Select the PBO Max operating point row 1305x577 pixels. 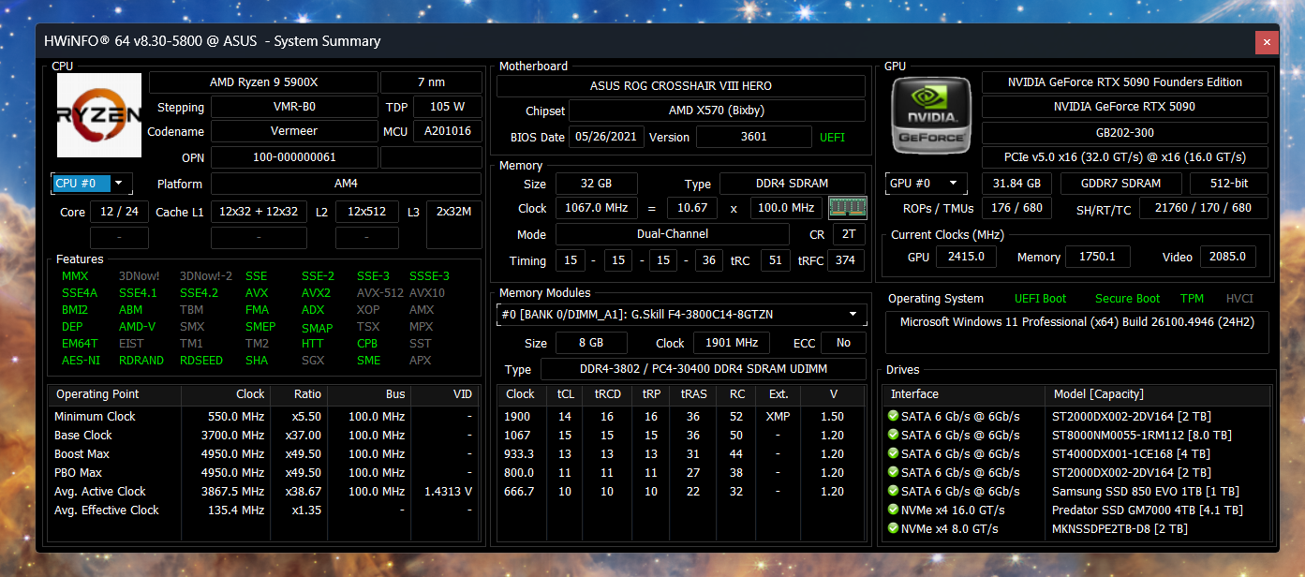click(263, 473)
